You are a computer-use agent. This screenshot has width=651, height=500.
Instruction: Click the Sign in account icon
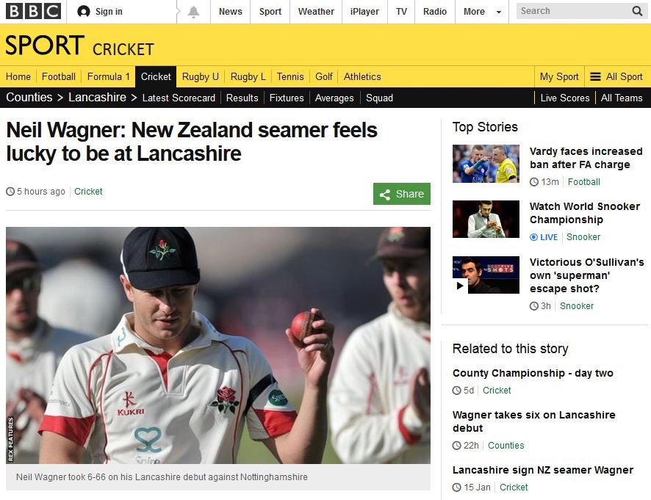(x=84, y=12)
